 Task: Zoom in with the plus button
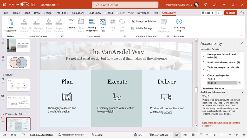(230, 135)
